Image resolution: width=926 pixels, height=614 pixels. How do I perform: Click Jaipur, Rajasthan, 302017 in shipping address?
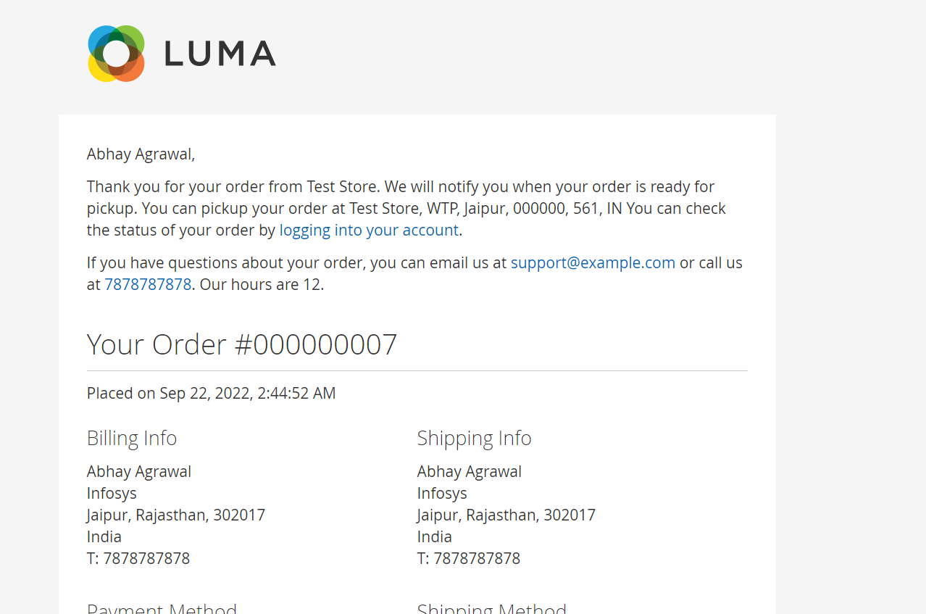click(506, 515)
